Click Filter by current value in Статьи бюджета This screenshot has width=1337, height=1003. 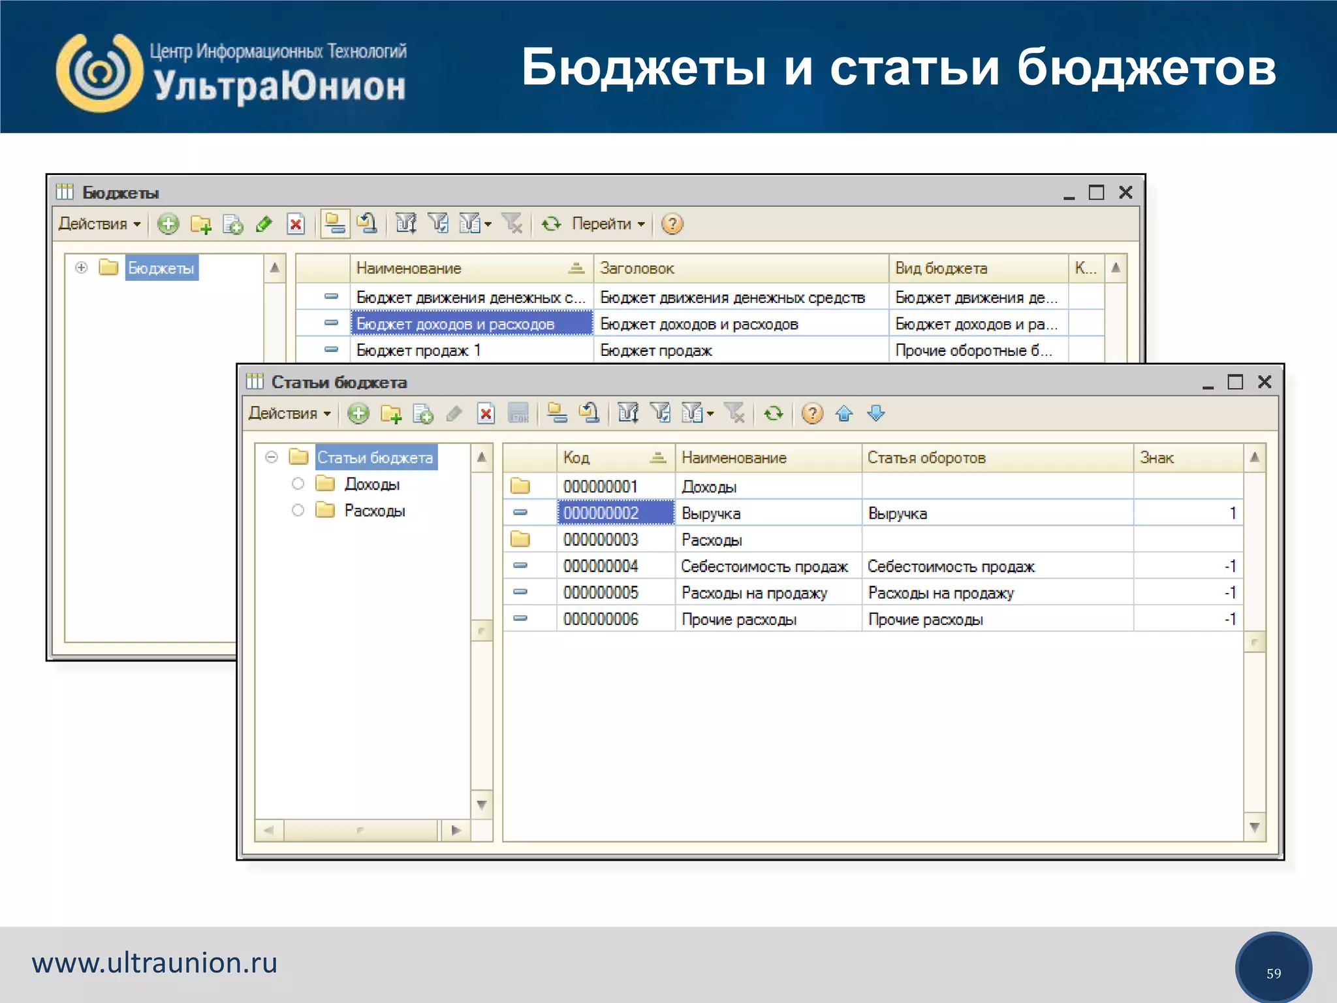(x=661, y=413)
